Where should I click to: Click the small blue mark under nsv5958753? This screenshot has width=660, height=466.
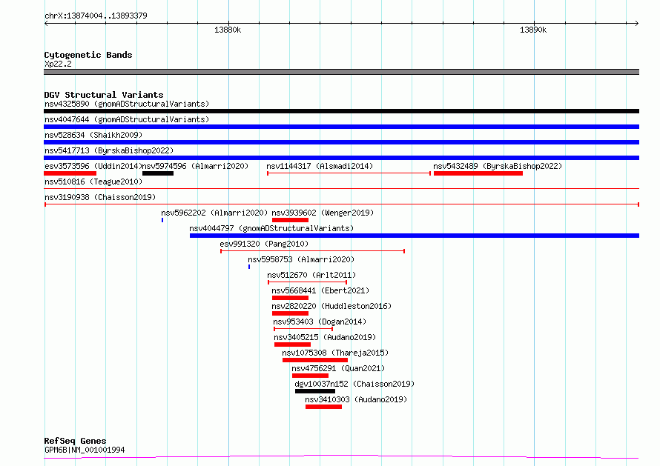[249, 267]
